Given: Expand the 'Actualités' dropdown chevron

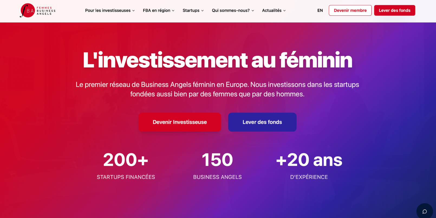Looking at the screenshot, I should [x=284, y=11].
